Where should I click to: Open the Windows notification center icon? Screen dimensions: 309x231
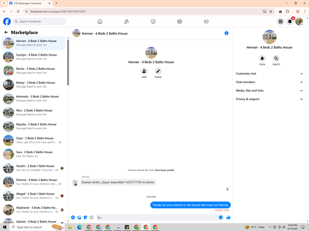coord(303,227)
